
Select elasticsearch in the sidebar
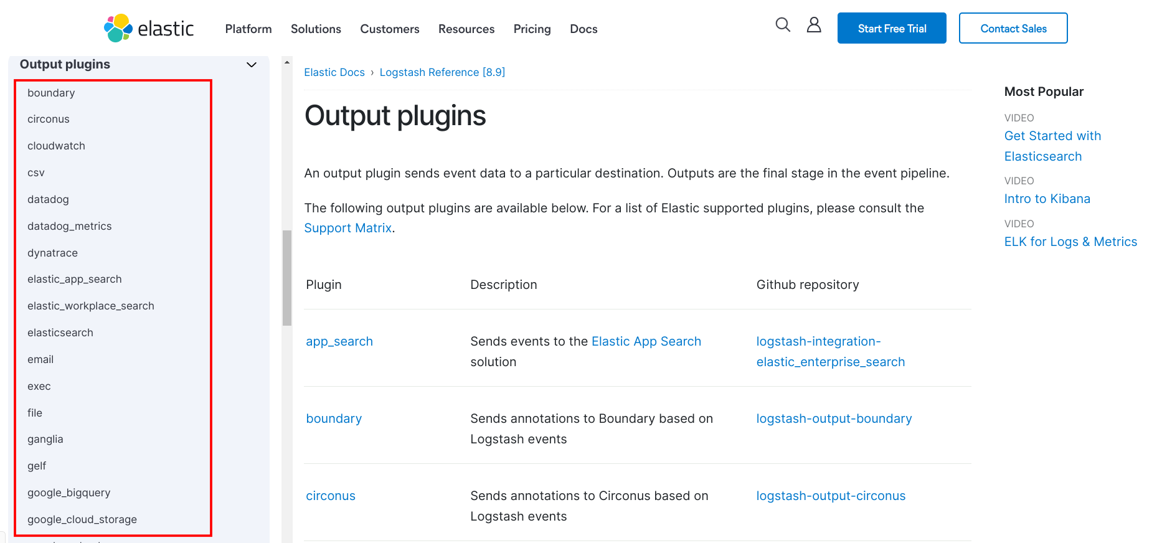60,333
